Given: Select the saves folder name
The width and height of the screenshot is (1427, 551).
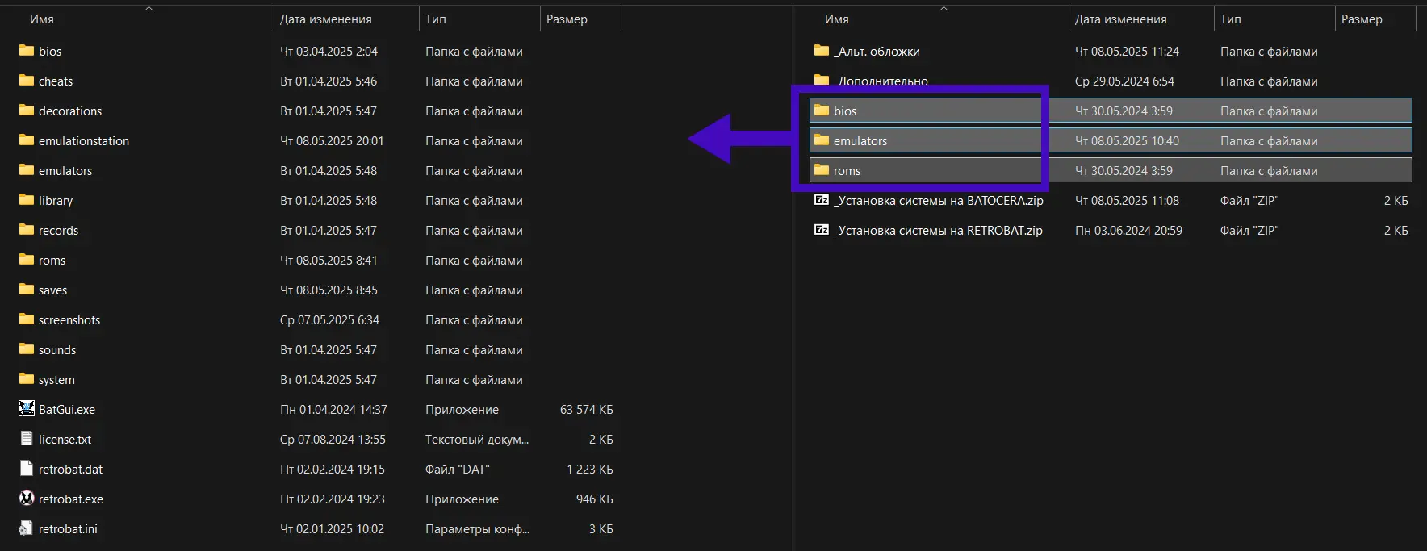Looking at the screenshot, I should (53, 290).
